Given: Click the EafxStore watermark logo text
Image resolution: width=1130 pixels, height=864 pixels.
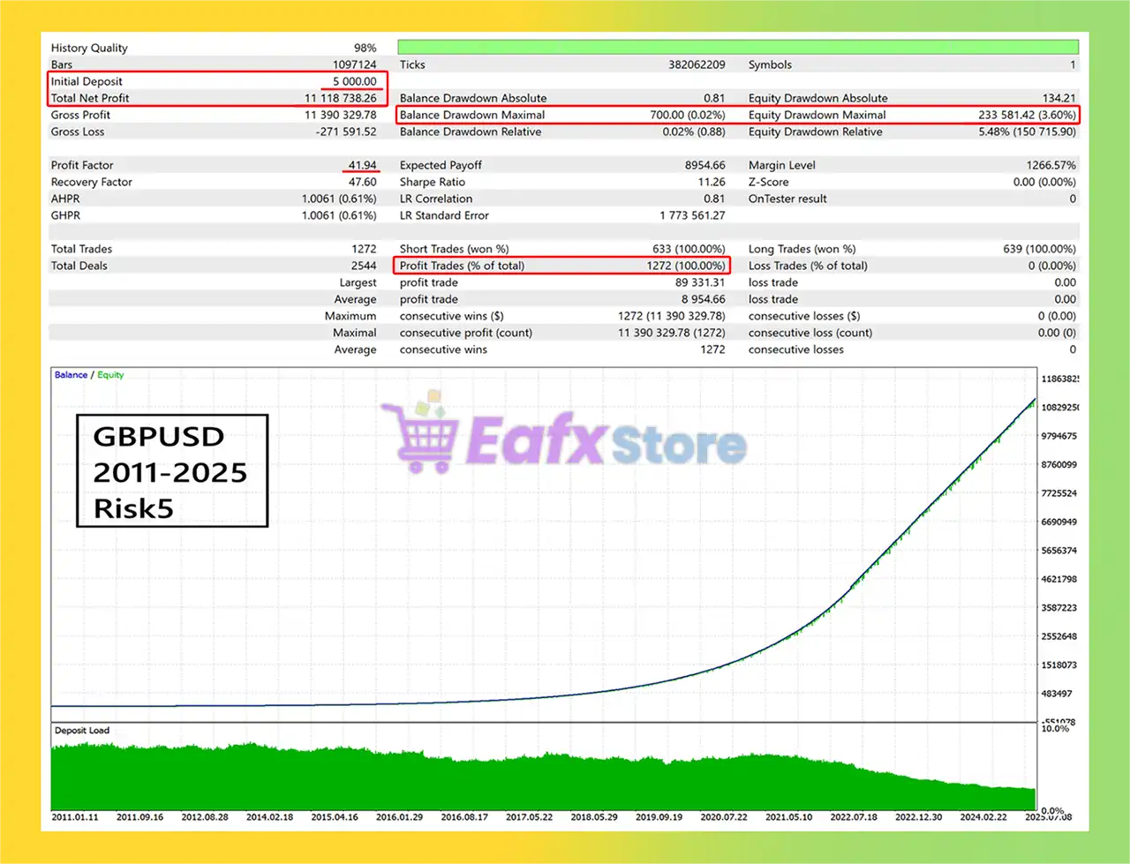Looking at the screenshot, I should click(605, 441).
